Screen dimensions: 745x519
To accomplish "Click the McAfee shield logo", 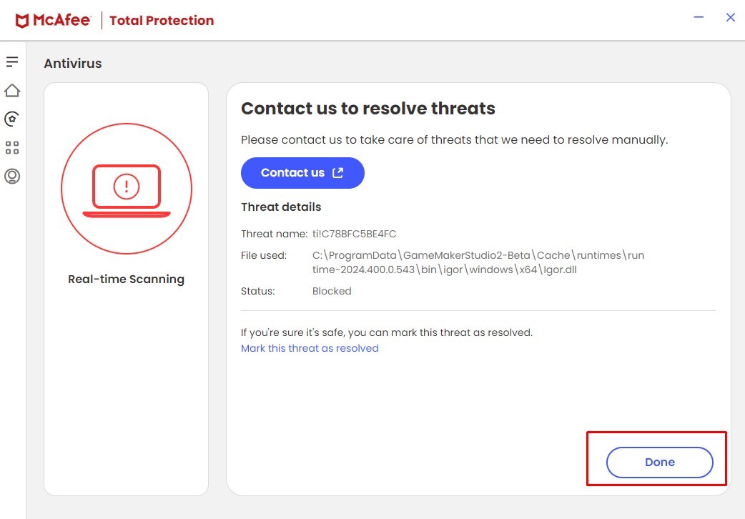I will pyautogui.click(x=23, y=20).
